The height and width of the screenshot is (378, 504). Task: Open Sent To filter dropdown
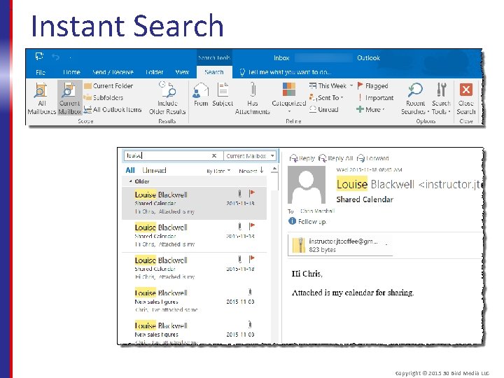327,97
